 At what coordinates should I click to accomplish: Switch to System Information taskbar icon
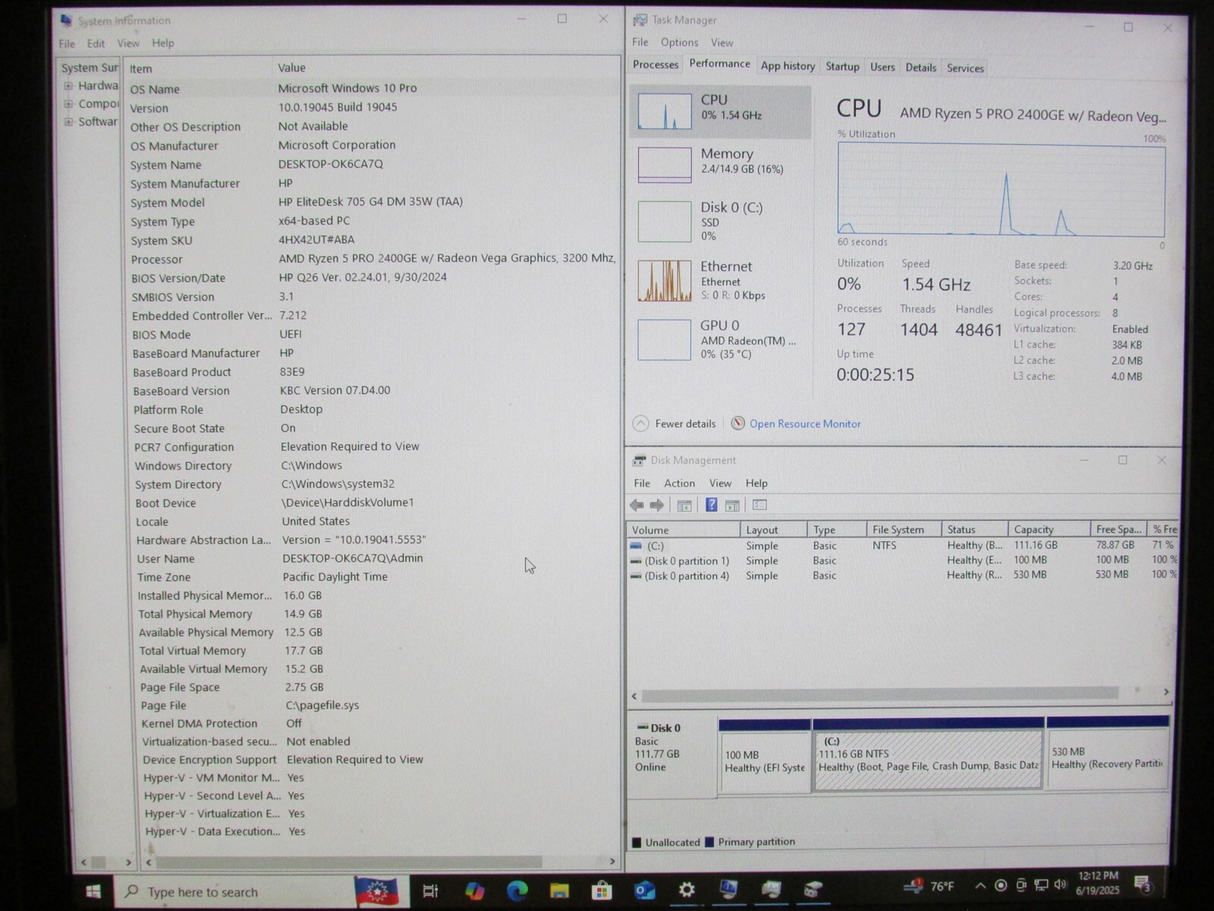pyautogui.click(x=728, y=889)
